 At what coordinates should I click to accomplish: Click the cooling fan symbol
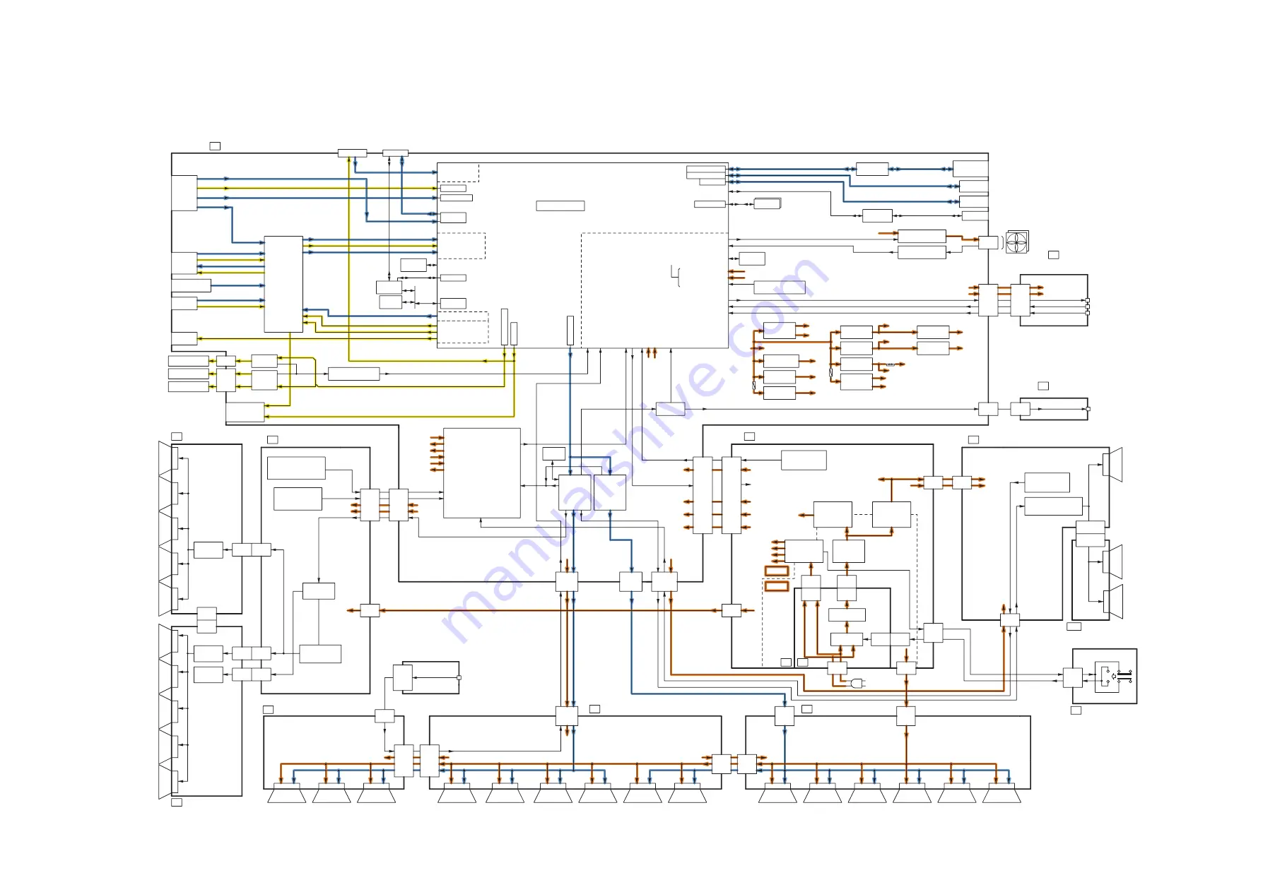(1017, 242)
